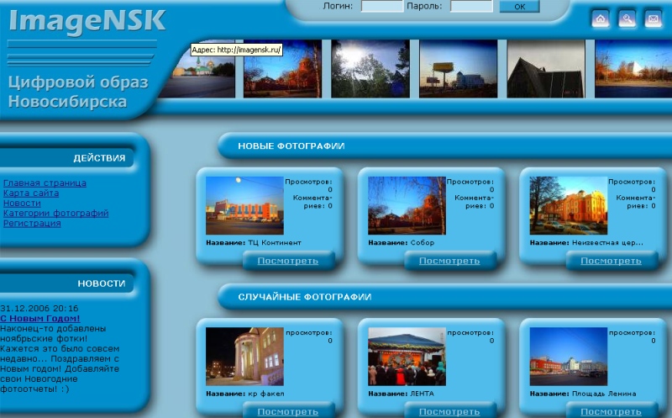
Task: Click the home icon in header
Action: pyautogui.click(x=601, y=19)
